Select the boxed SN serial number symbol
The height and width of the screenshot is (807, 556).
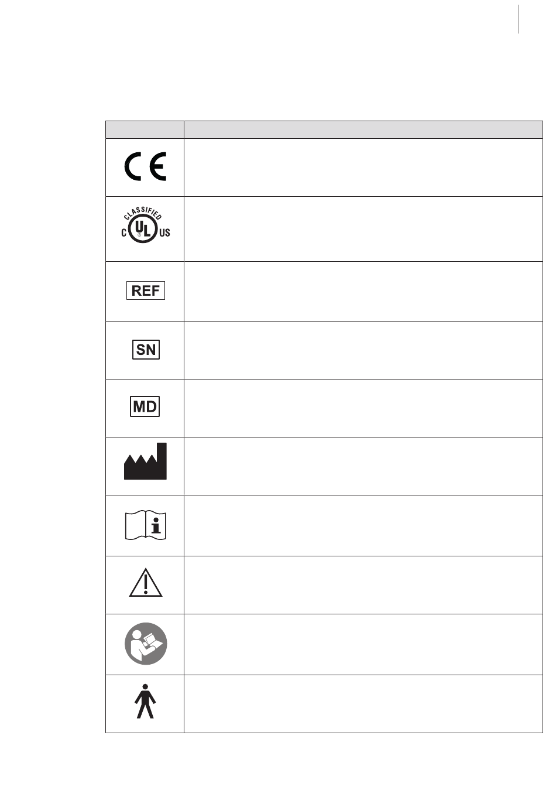[146, 350]
